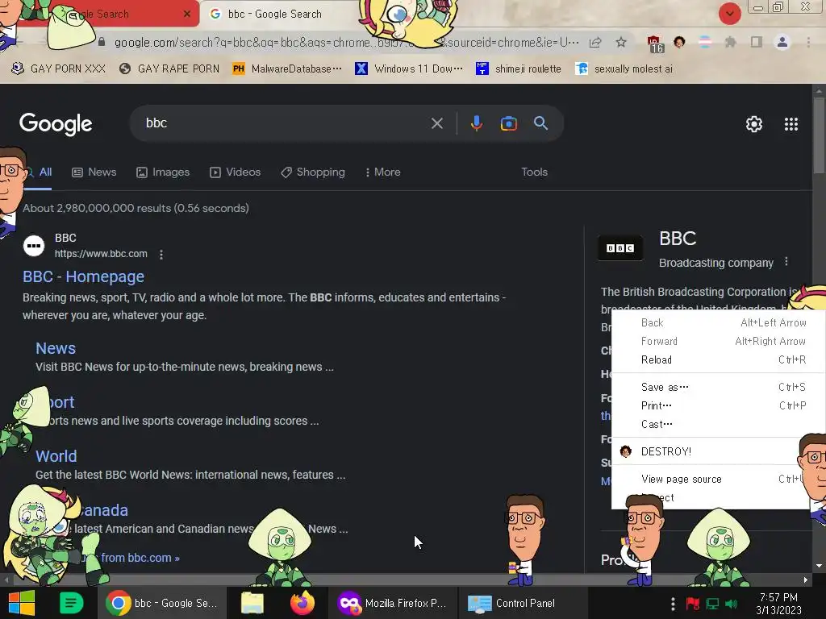Switch to 'Mozilla Firefox P…' taskbar window
Viewport: 826px width, 619px height.
[x=393, y=603]
